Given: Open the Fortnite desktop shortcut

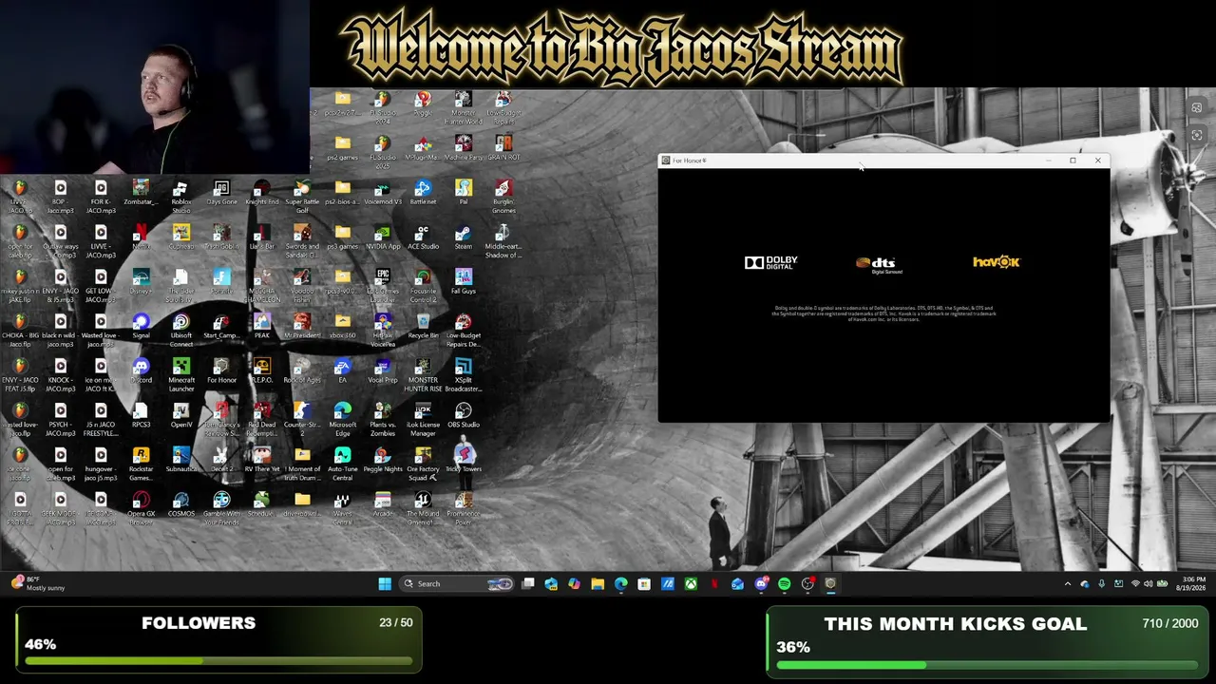Looking at the screenshot, I should [x=221, y=281].
